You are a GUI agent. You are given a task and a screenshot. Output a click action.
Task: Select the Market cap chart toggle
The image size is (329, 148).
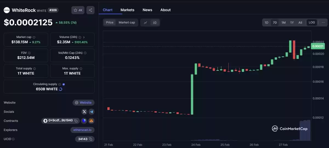pos(127,22)
